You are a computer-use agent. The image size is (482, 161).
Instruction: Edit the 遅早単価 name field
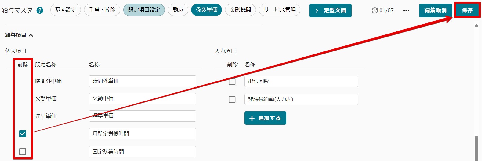click(x=142, y=116)
